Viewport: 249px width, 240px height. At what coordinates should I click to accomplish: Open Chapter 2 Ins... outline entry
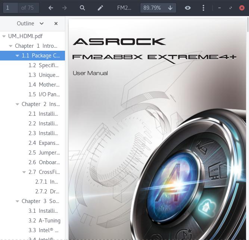41,104
